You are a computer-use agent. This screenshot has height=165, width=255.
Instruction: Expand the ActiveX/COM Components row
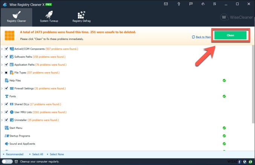click(x=2, y=49)
